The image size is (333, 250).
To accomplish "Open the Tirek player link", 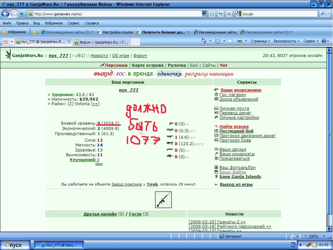I will [x=152, y=184].
